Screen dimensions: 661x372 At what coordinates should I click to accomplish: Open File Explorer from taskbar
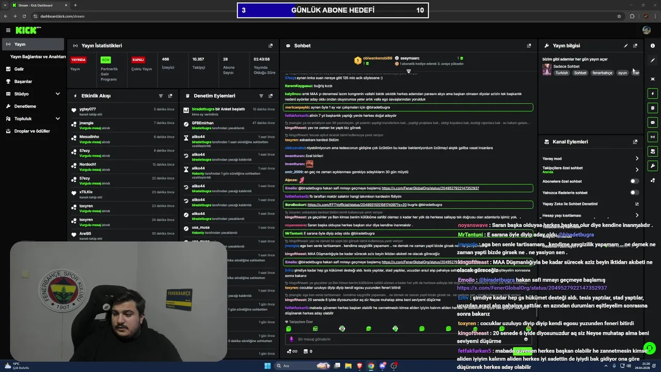point(349,366)
